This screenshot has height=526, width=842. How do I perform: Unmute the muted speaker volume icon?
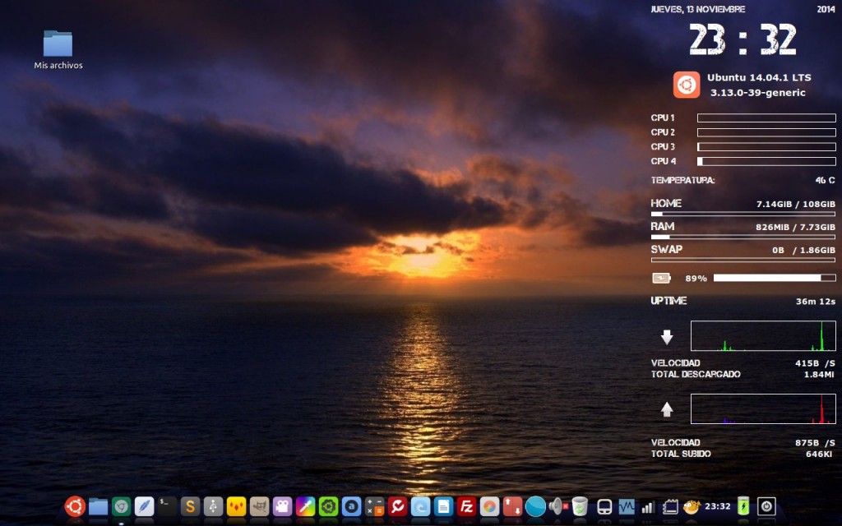pos(557,506)
